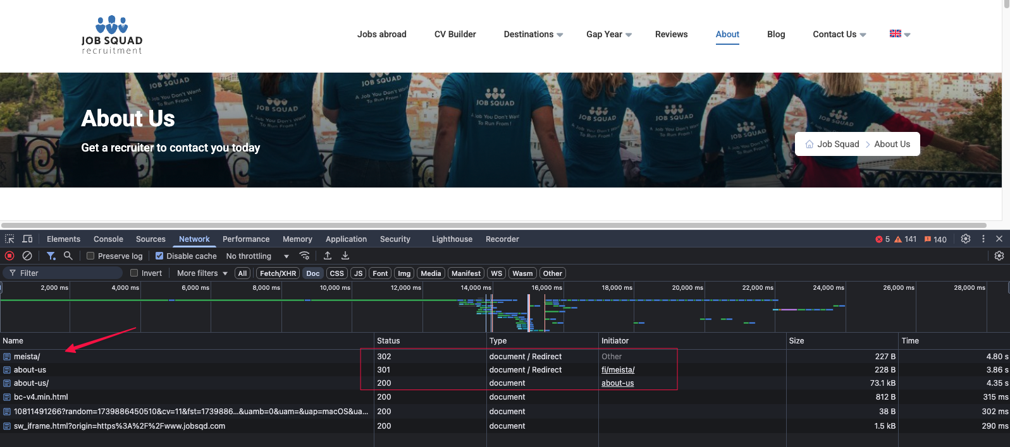Screen dimensions: 1010x447
Task: Switch to Lighthouse tab
Action: click(x=452, y=239)
